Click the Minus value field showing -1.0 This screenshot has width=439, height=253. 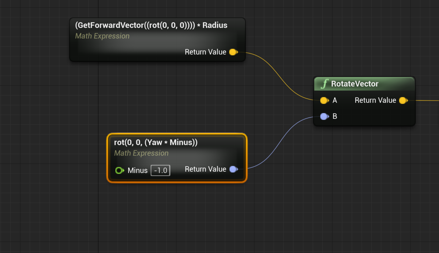pos(160,171)
